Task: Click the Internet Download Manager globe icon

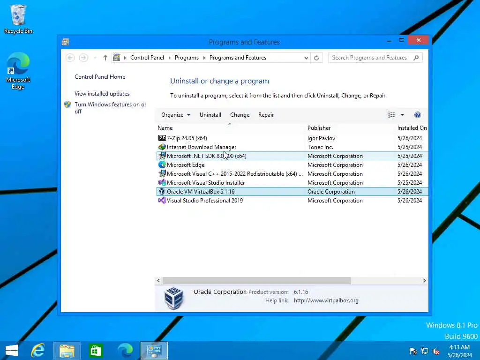Action: click(x=162, y=147)
